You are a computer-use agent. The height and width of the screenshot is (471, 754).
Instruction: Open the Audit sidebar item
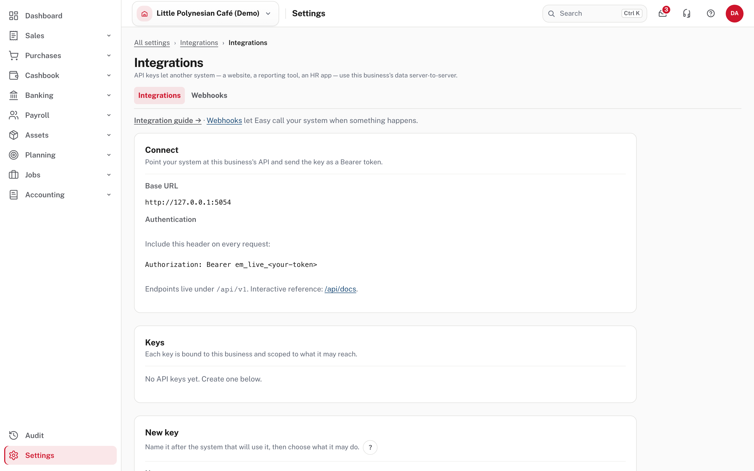(x=60, y=435)
